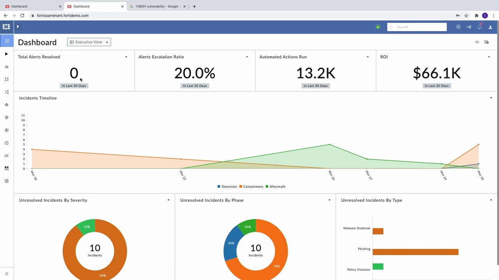The width and height of the screenshot is (499, 280).
Task: Collapse the Incidents Timeline panel
Action: point(491,98)
